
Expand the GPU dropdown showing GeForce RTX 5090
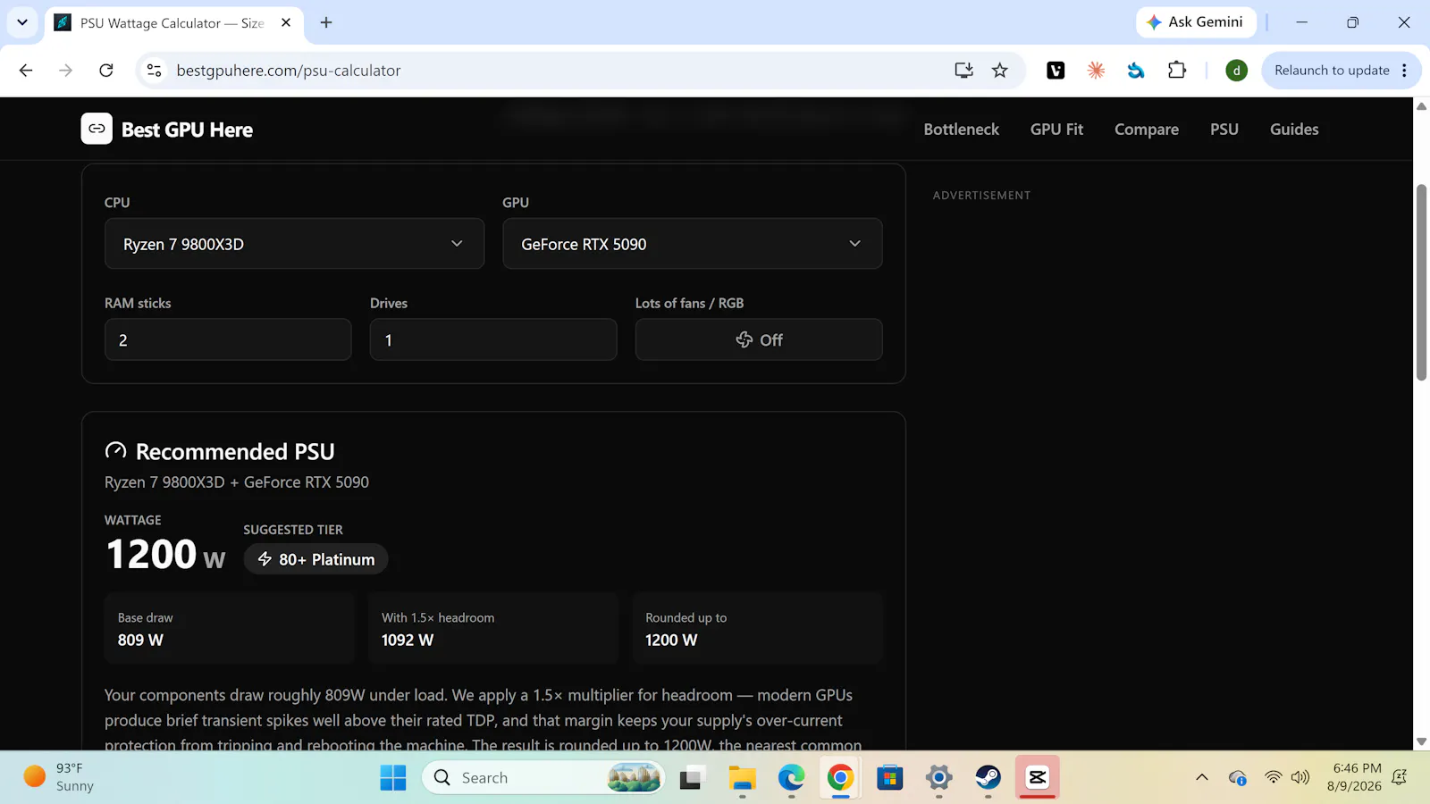692,244
